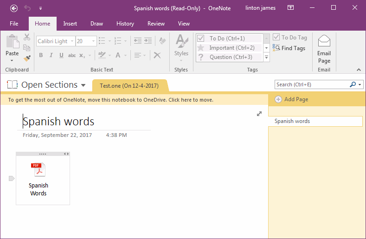Select the Format Painter brush
The image size is (366, 239).
pyautogui.click(x=27, y=58)
